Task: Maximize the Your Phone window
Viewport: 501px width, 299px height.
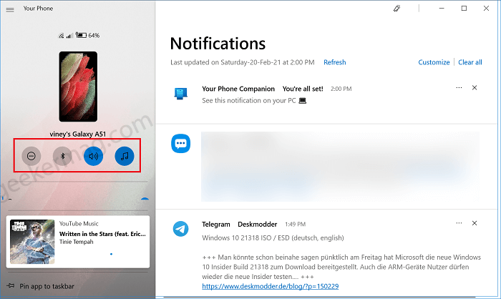Action: coord(464,9)
